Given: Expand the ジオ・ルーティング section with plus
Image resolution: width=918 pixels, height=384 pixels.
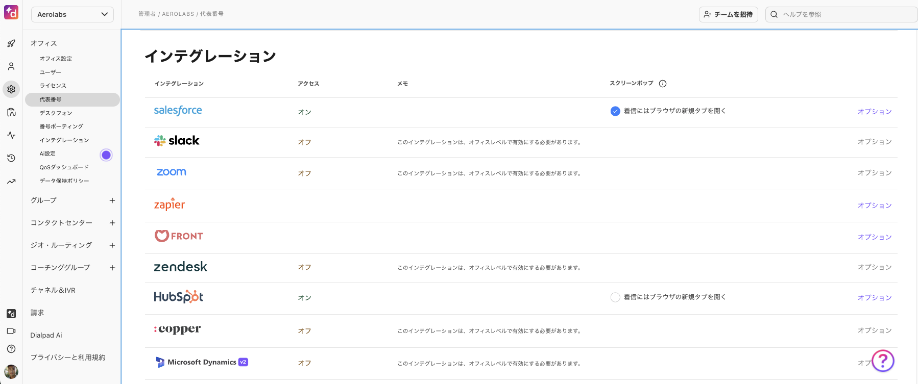Looking at the screenshot, I should pos(112,245).
